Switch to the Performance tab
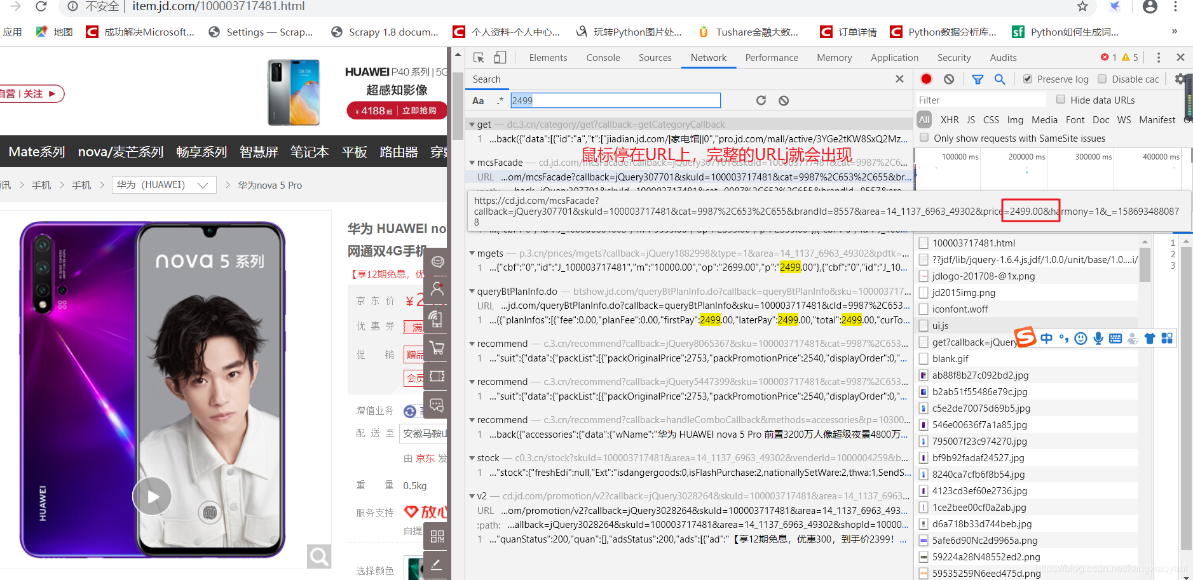This screenshot has width=1193, height=580. click(772, 58)
